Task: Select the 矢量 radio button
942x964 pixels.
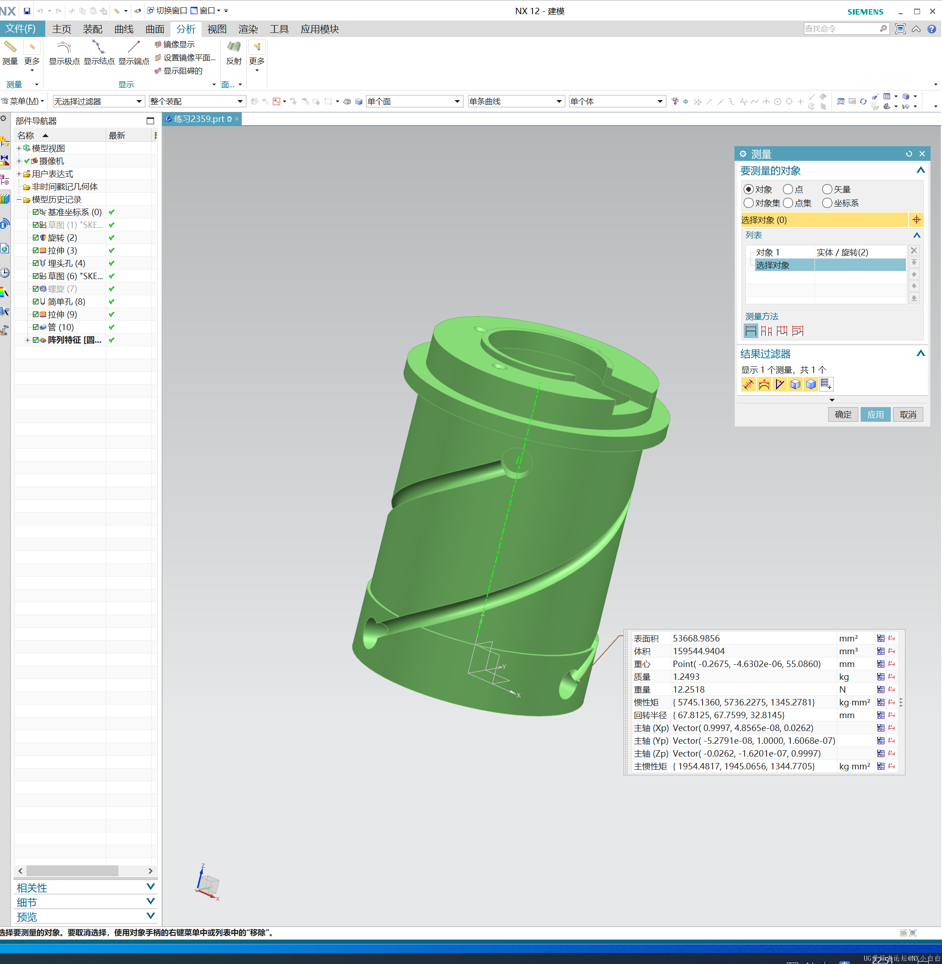Action: tap(827, 190)
